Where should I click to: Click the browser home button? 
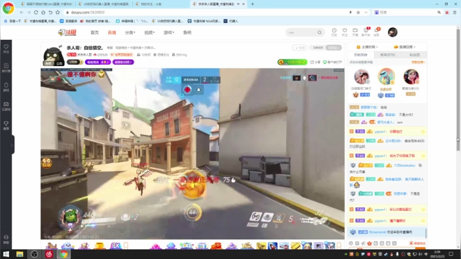coord(43,12)
